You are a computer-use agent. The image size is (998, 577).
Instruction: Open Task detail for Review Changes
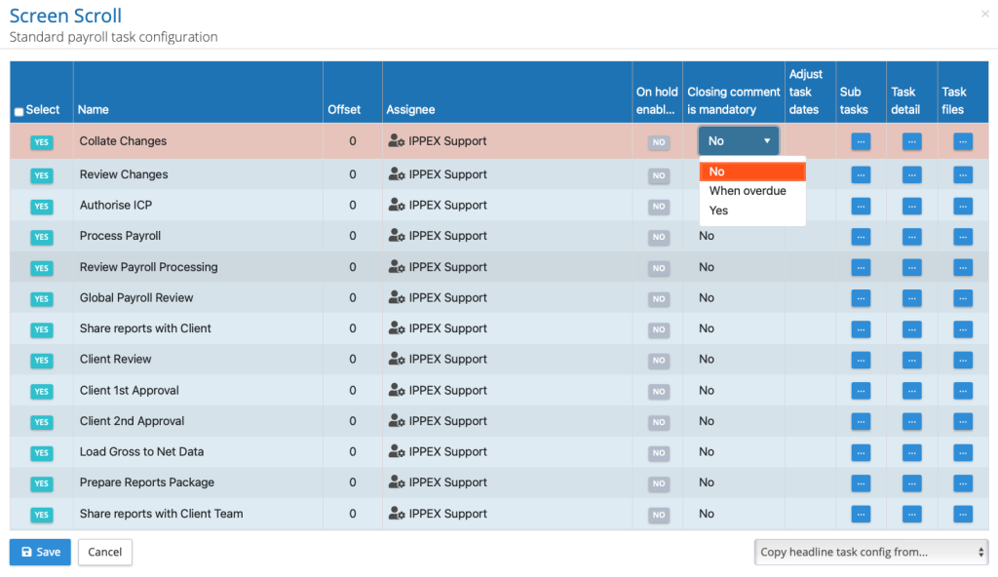click(x=911, y=175)
